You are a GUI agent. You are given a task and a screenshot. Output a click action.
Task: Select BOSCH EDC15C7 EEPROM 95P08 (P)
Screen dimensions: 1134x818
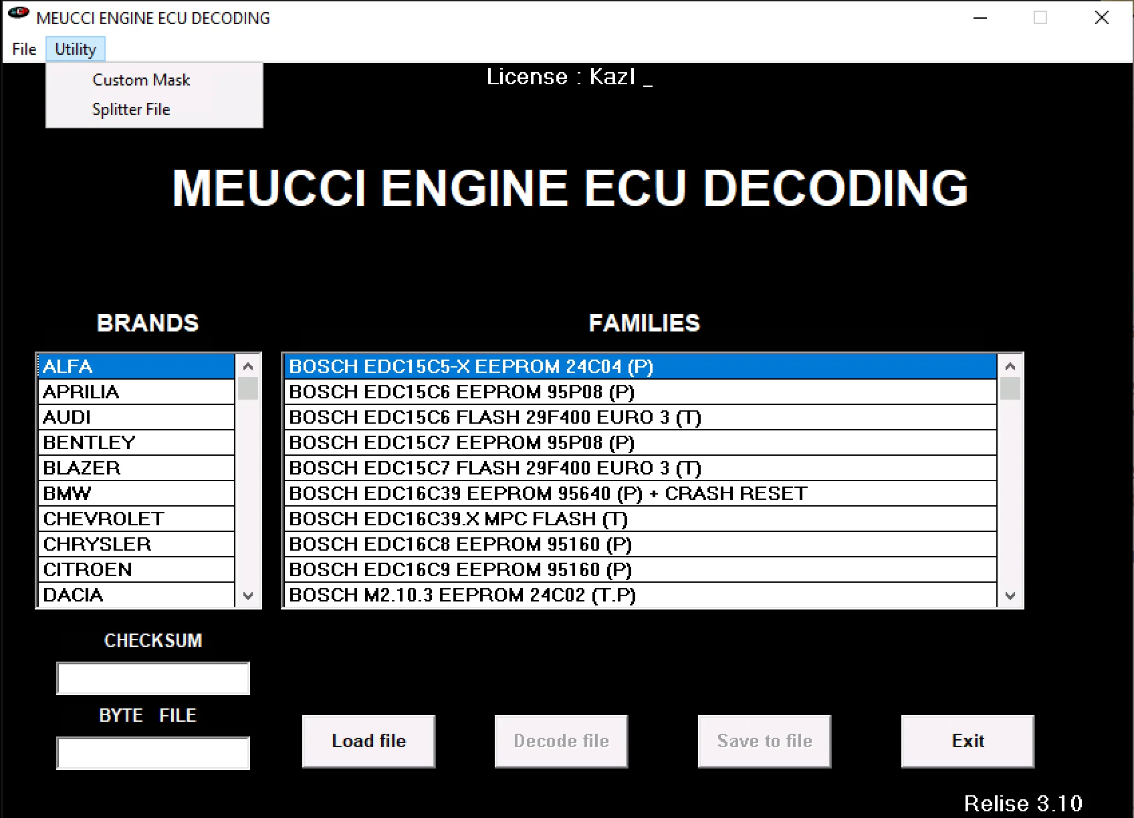641,443
